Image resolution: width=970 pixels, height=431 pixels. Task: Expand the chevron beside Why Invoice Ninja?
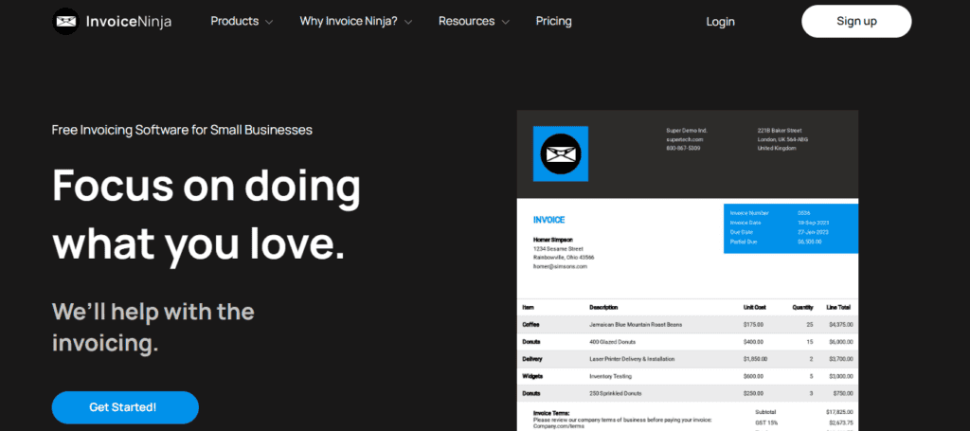click(x=408, y=22)
